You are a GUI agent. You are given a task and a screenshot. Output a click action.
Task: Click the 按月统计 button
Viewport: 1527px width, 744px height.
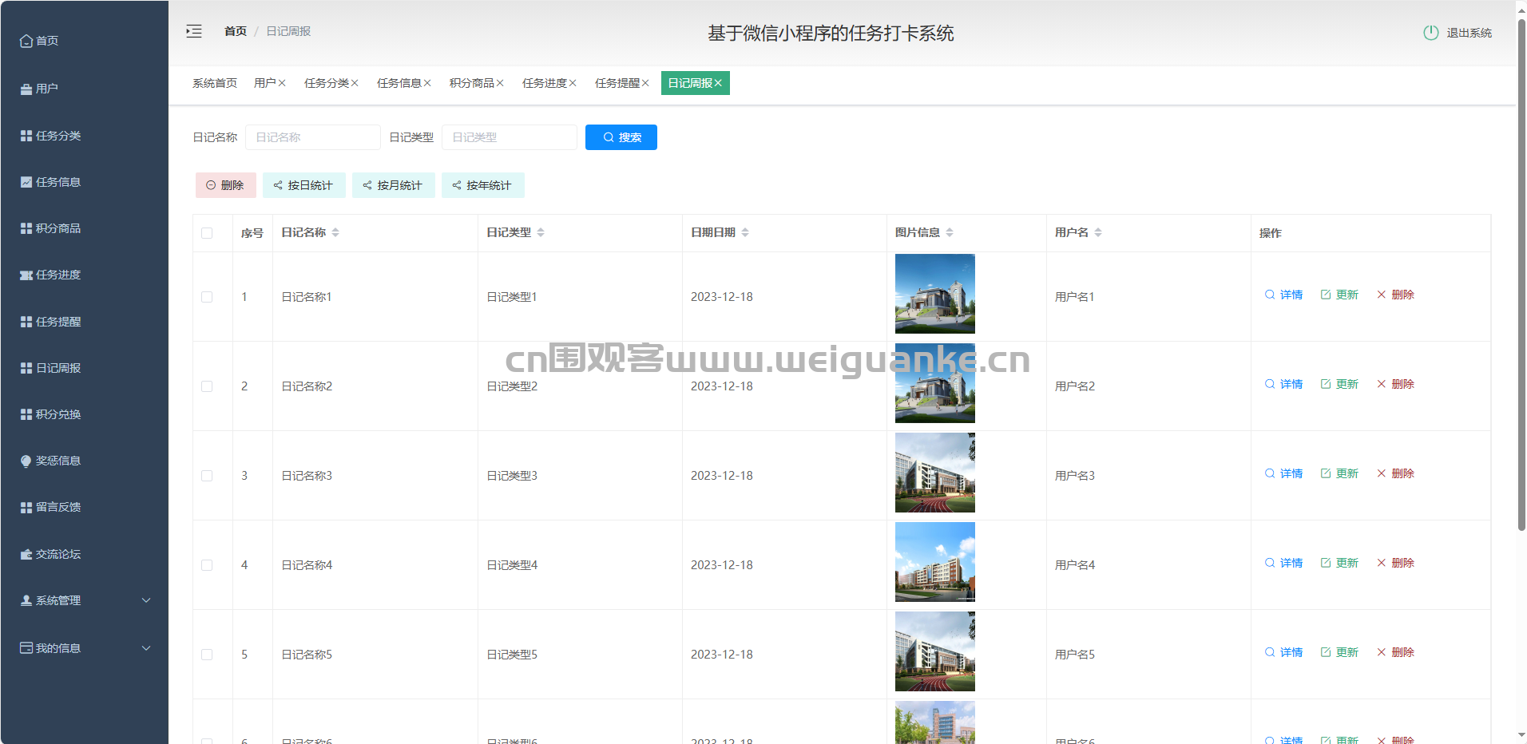pos(393,185)
